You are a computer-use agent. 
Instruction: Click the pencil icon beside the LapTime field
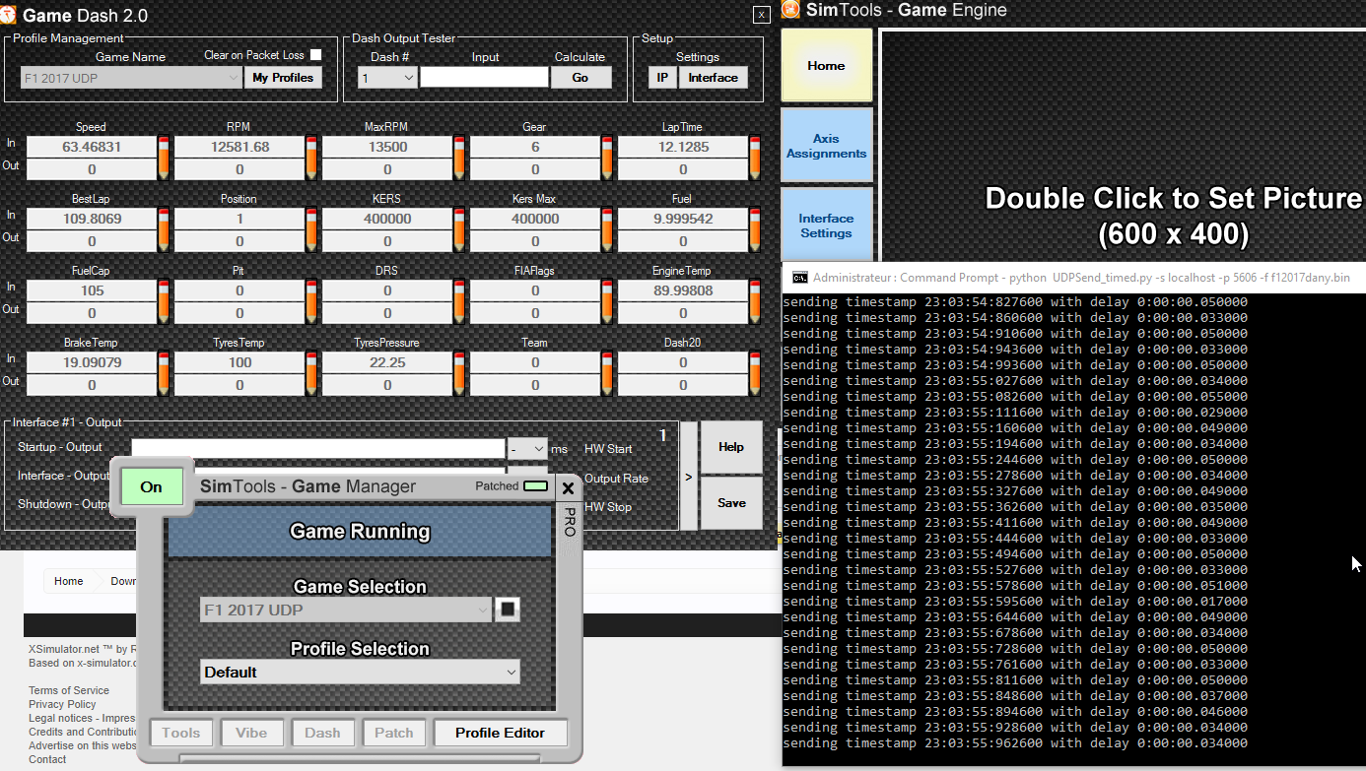pos(755,157)
